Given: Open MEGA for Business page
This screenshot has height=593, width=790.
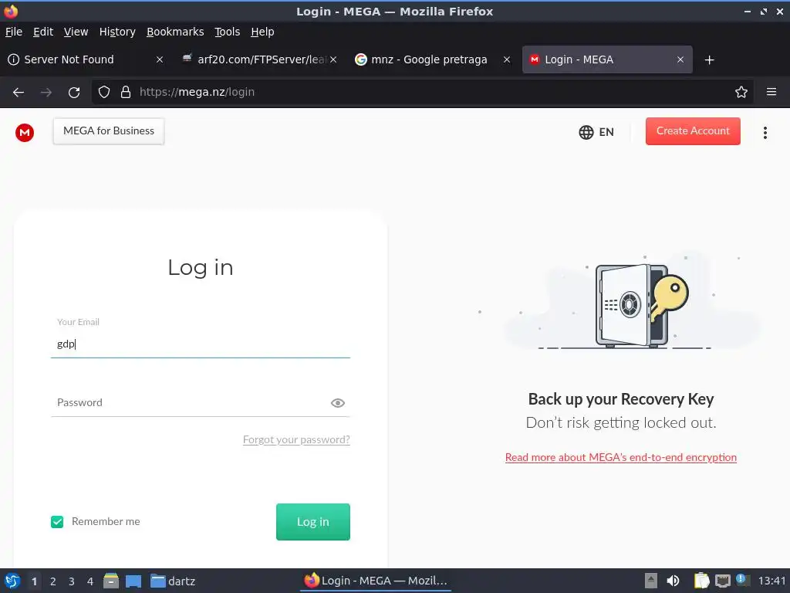Looking at the screenshot, I should point(109,131).
